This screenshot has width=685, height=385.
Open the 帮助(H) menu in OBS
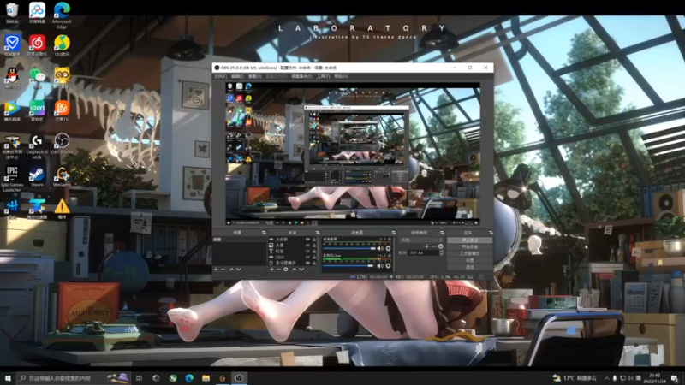(341, 76)
